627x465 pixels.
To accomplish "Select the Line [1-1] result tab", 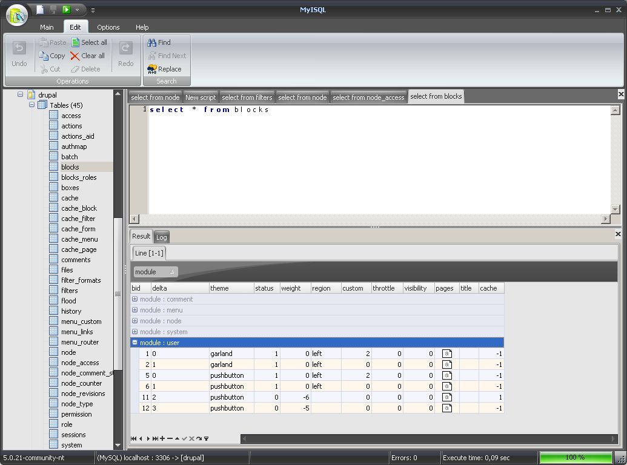I will 149,253.
